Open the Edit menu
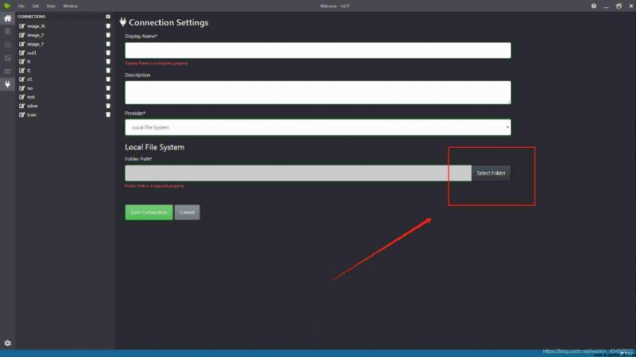Screen dimensions: 636x357 coord(36,6)
